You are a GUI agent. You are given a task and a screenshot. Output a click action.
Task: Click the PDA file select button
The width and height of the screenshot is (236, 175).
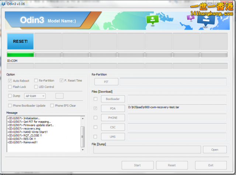[113, 109]
